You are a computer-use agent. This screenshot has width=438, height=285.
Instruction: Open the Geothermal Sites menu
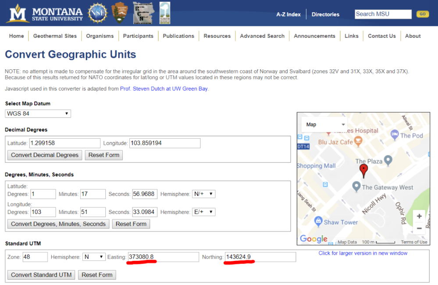pos(55,36)
